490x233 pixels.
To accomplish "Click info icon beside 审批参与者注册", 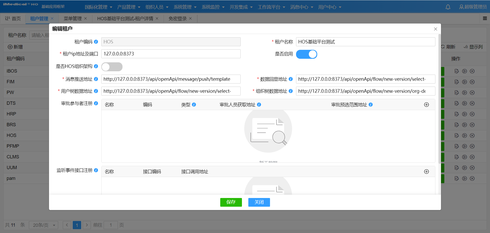I will coord(96,103).
